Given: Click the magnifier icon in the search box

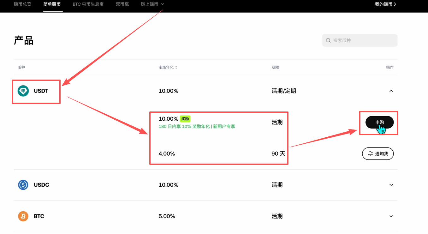Looking at the screenshot, I should pyautogui.click(x=328, y=40).
